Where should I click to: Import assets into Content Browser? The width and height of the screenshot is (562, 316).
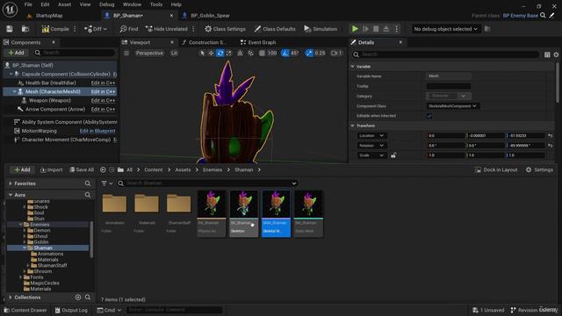tap(51, 169)
